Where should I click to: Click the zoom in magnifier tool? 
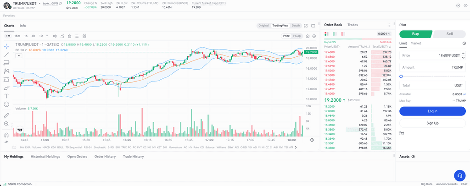(x=6, y=124)
